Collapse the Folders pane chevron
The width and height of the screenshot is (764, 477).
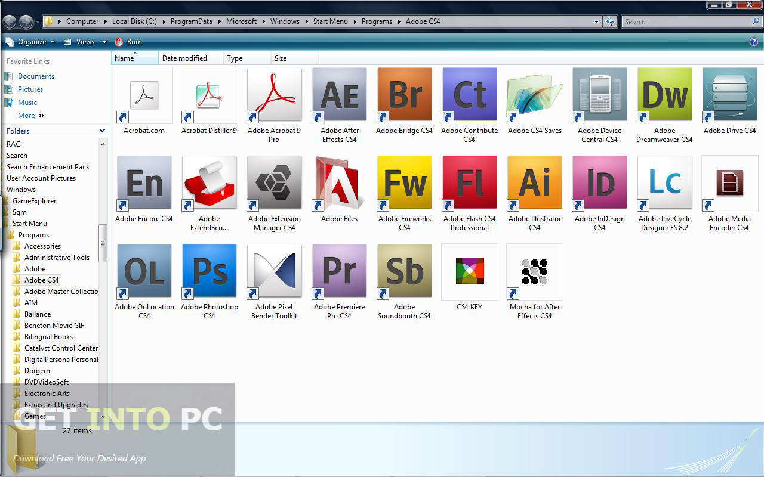tap(102, 131)
